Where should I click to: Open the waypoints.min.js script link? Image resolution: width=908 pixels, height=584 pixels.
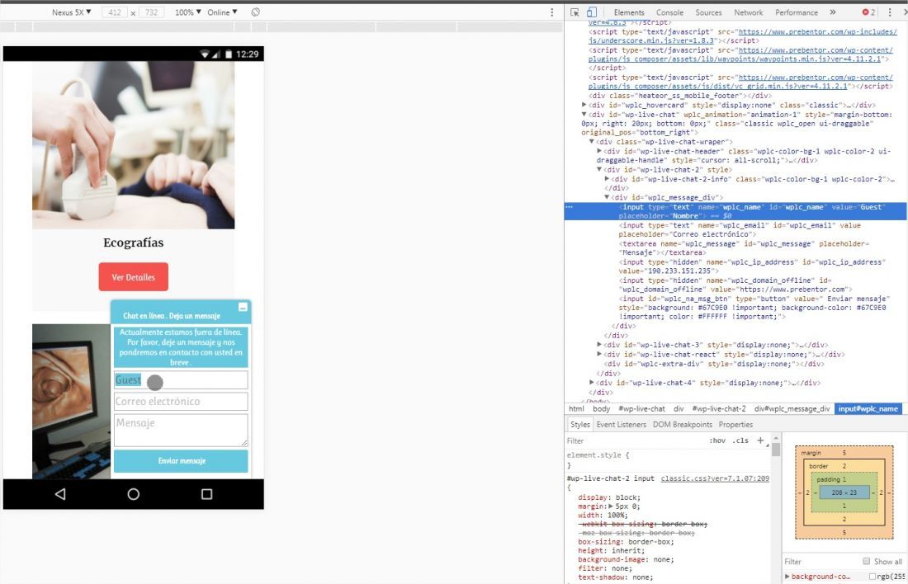740,54
